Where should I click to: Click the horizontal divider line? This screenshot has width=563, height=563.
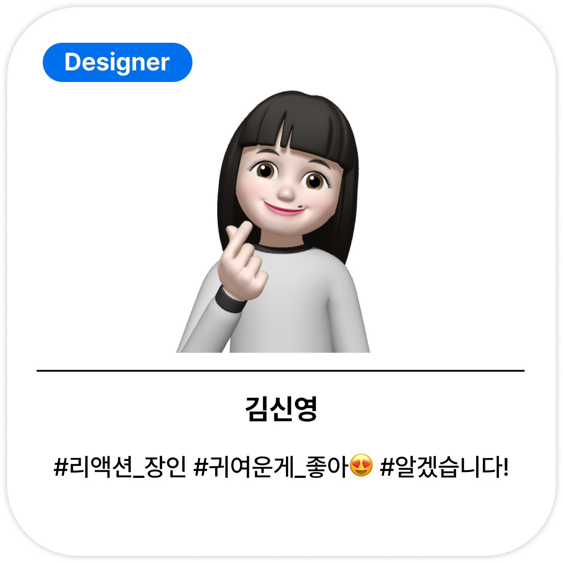click(281, 370)
